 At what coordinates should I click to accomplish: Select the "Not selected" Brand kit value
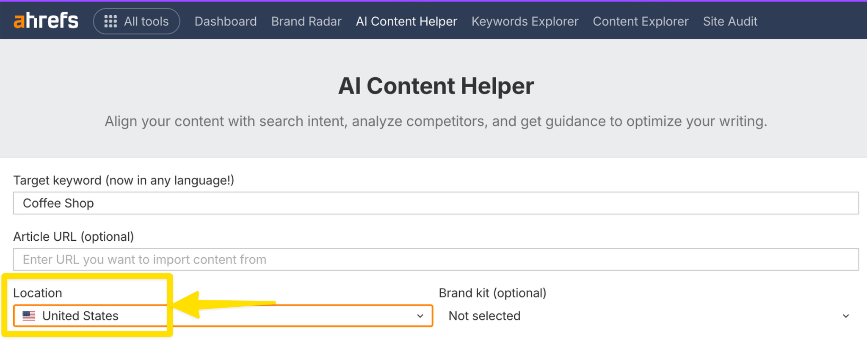[484, 316]
